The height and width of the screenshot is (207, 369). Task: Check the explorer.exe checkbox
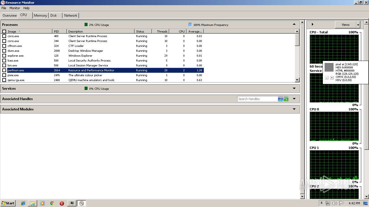click(4, 56)
